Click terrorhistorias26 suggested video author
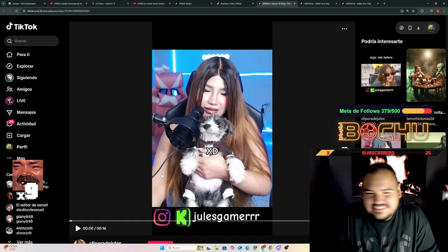This screenshot has width=448, height=252. tap(420, 119)
